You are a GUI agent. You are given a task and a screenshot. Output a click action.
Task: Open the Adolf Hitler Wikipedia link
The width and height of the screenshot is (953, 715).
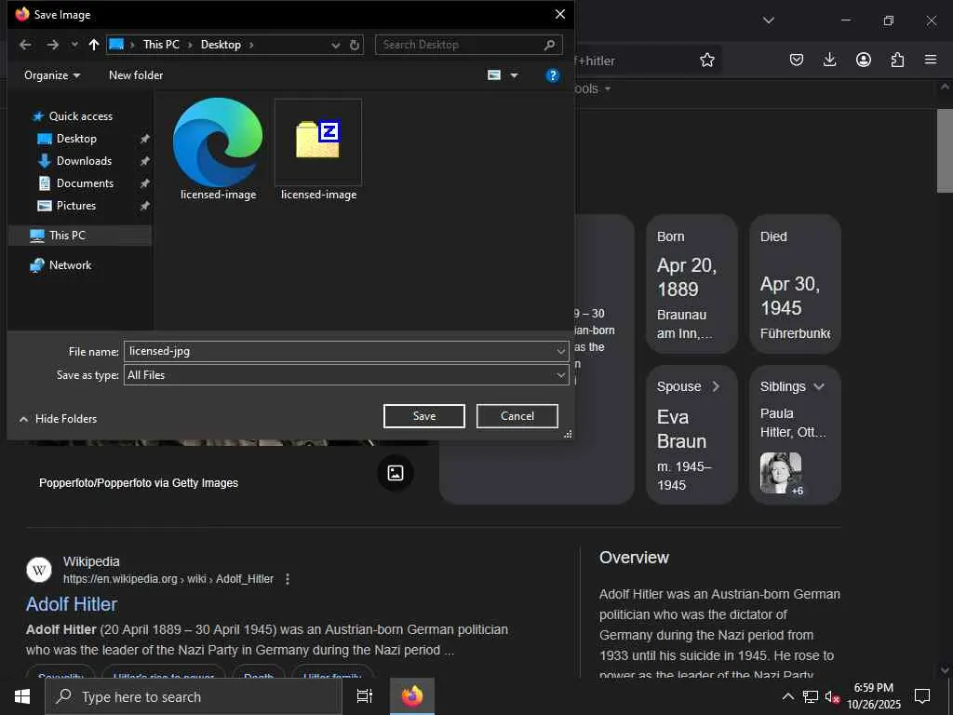pos(72,604)
